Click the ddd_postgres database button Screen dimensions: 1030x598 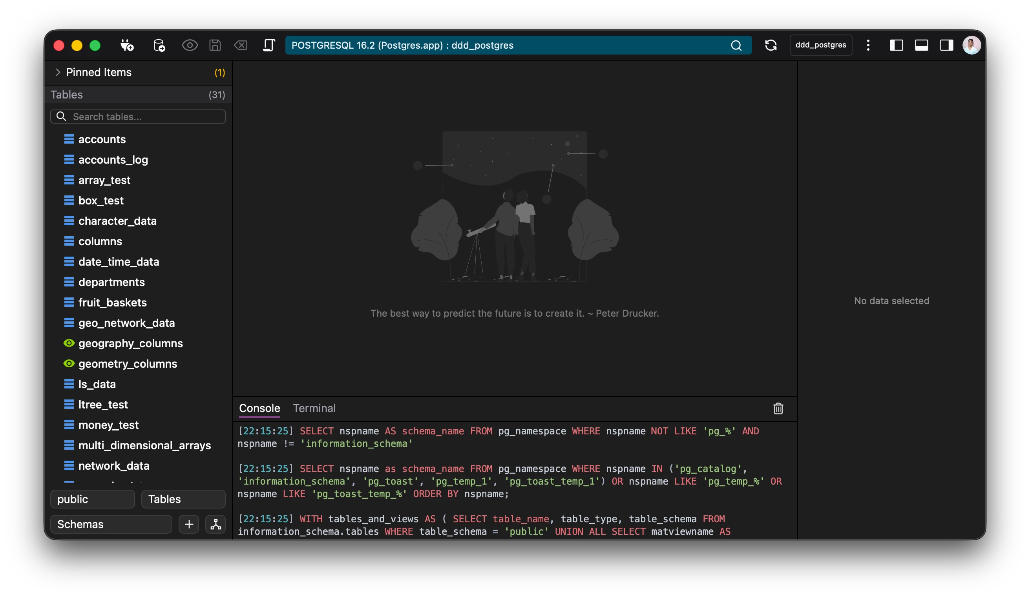click(x=820, y=46)
